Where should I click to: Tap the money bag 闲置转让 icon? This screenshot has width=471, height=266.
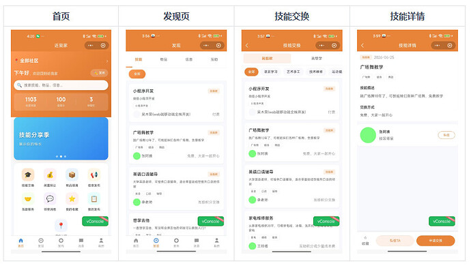point(50,175)
